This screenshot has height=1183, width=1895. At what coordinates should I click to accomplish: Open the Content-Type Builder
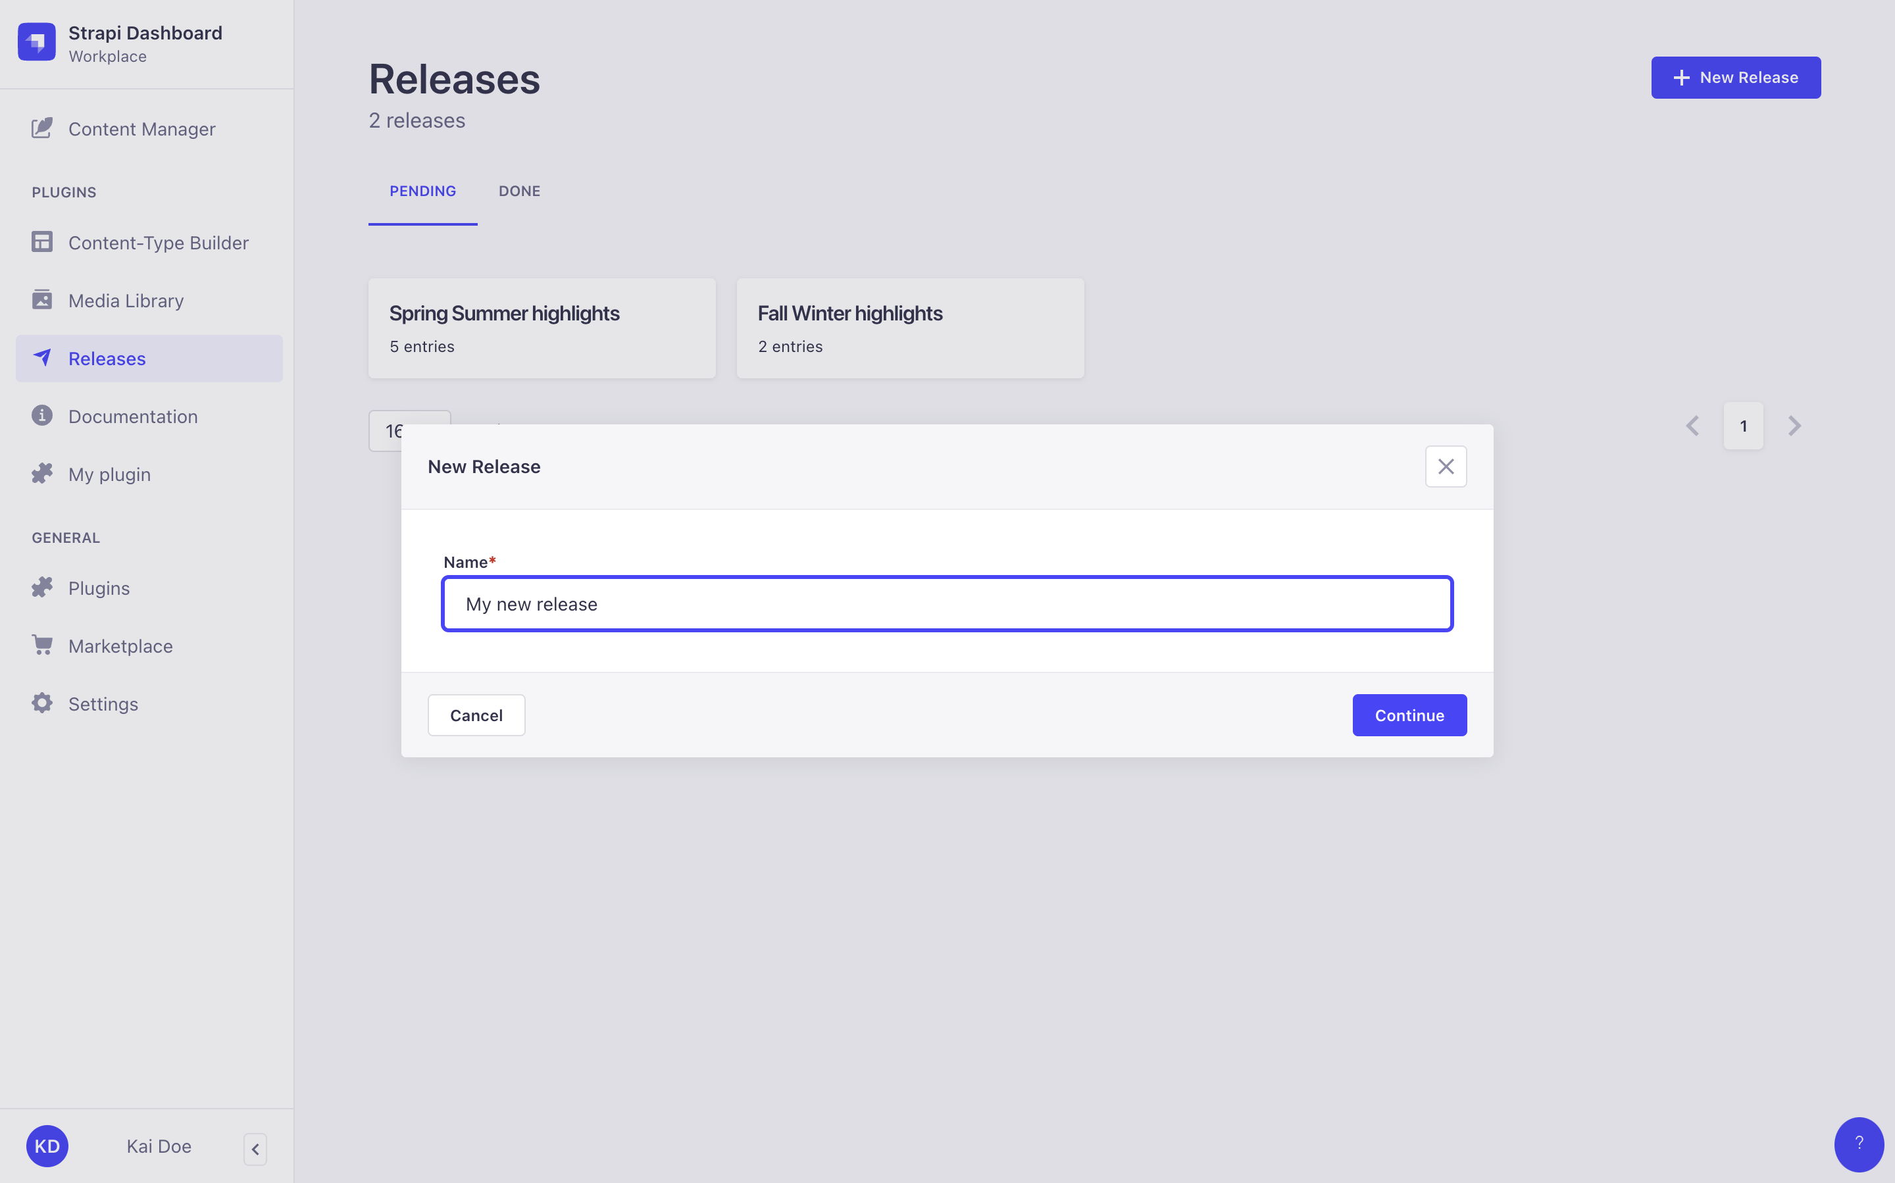point(159,243)
